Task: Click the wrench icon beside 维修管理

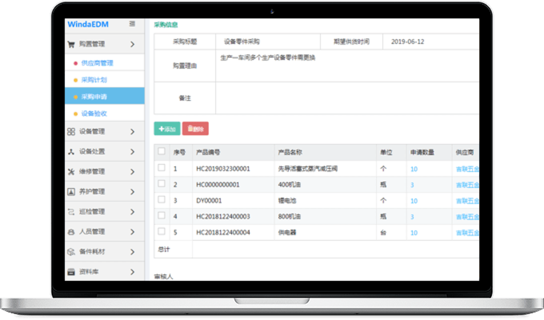Action: 70,172
